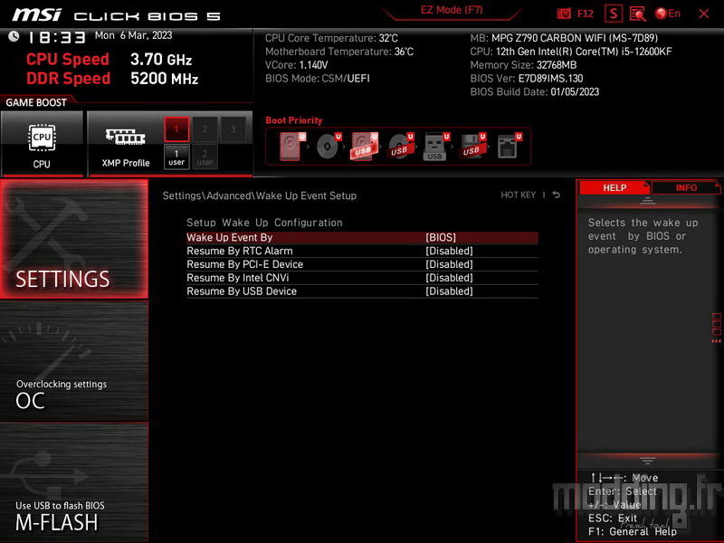
Task: Change Resume By PCI-E Device setting
Action: click(362, 264)
